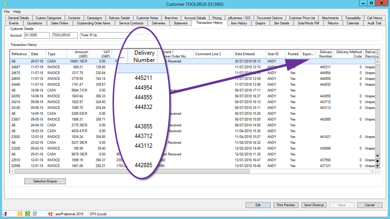Open the Site Details tab

(281, 23)
